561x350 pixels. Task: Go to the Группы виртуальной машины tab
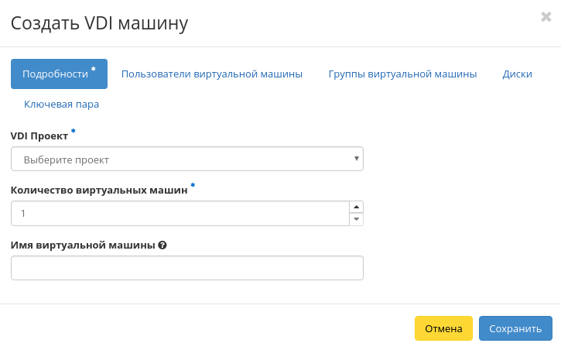[x=402, y=74]
